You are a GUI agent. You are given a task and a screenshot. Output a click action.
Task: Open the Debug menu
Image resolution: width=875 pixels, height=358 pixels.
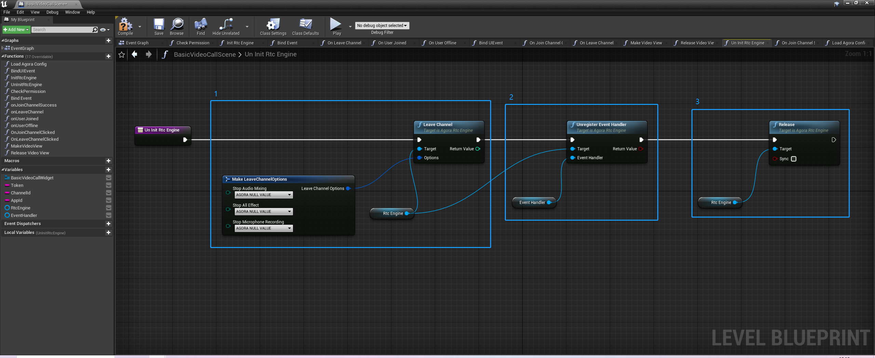coord(52,12)
